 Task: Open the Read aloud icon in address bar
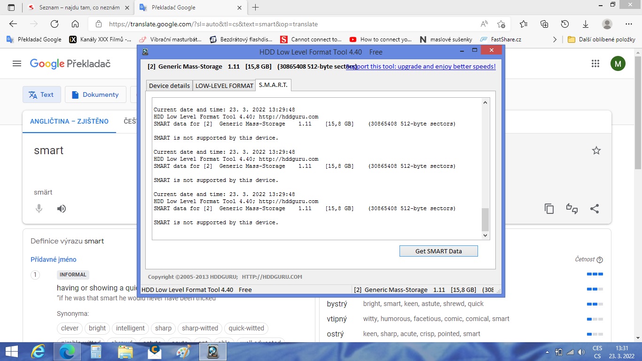(484, 24)
